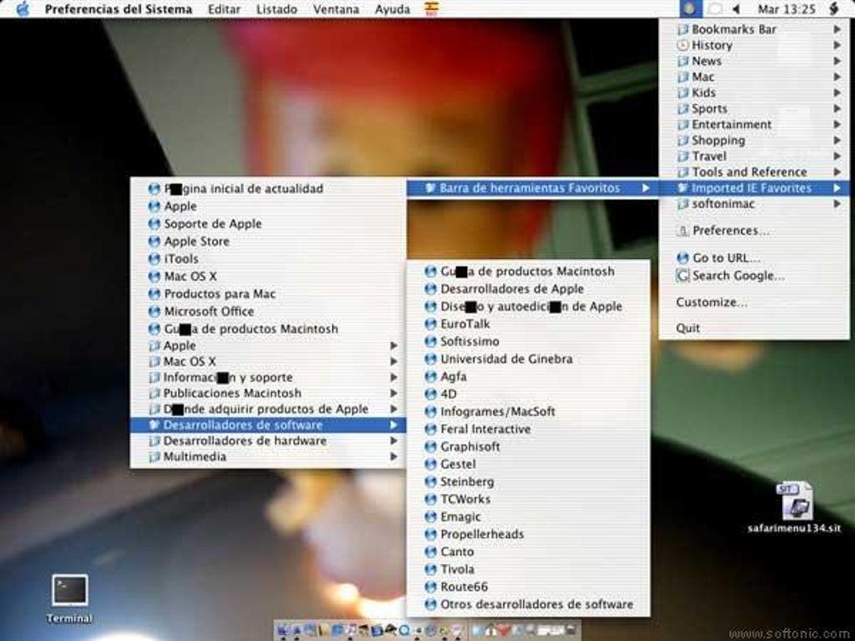Click globe icon beside Propellerheads
Image resolution: width=855 pixels, height=641 pixels.
[x=431, y=535]
